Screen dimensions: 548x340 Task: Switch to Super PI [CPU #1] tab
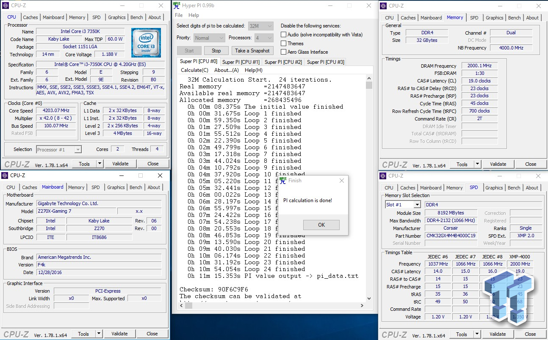[x=241, y=62]
